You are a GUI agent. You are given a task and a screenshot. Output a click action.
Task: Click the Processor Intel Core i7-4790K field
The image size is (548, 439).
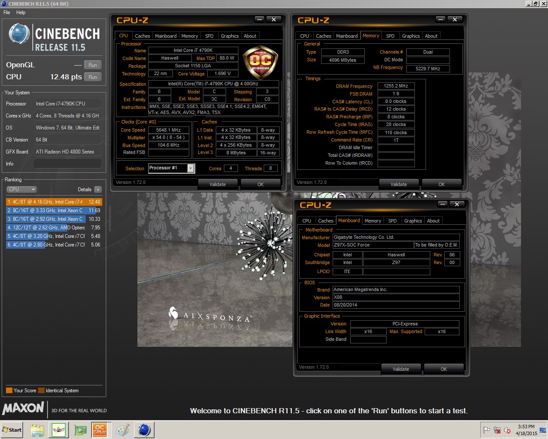pos(68,104)
